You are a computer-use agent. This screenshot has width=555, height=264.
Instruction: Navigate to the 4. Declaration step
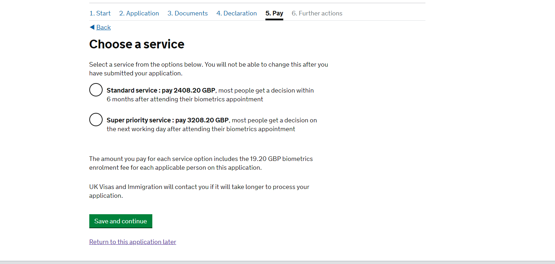237,13
